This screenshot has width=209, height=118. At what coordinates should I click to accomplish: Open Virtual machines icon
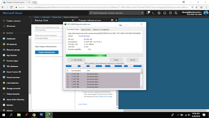(x=4, y=77)
